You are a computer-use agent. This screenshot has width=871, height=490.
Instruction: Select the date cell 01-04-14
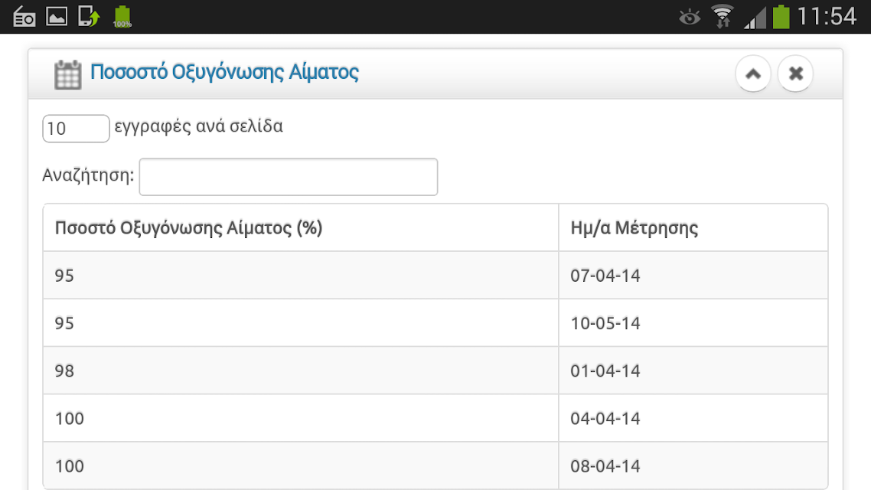693,371
